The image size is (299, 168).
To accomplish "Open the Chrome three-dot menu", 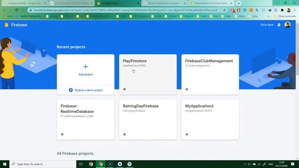I will click(x=295, y=10).
